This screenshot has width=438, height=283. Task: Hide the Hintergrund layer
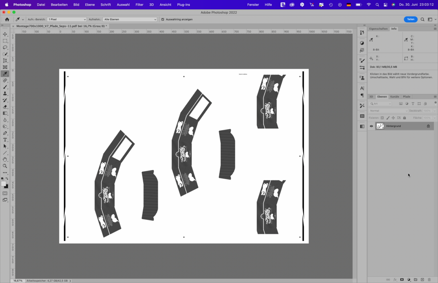pyautogui.click(x=371, y=126)
